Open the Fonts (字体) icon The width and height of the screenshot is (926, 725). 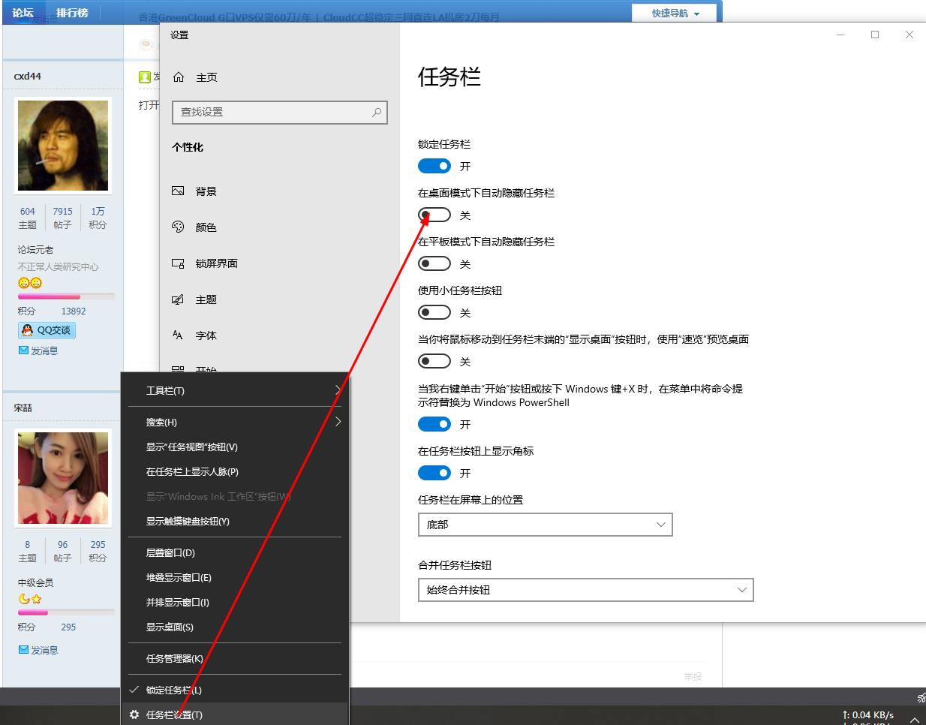179,335
